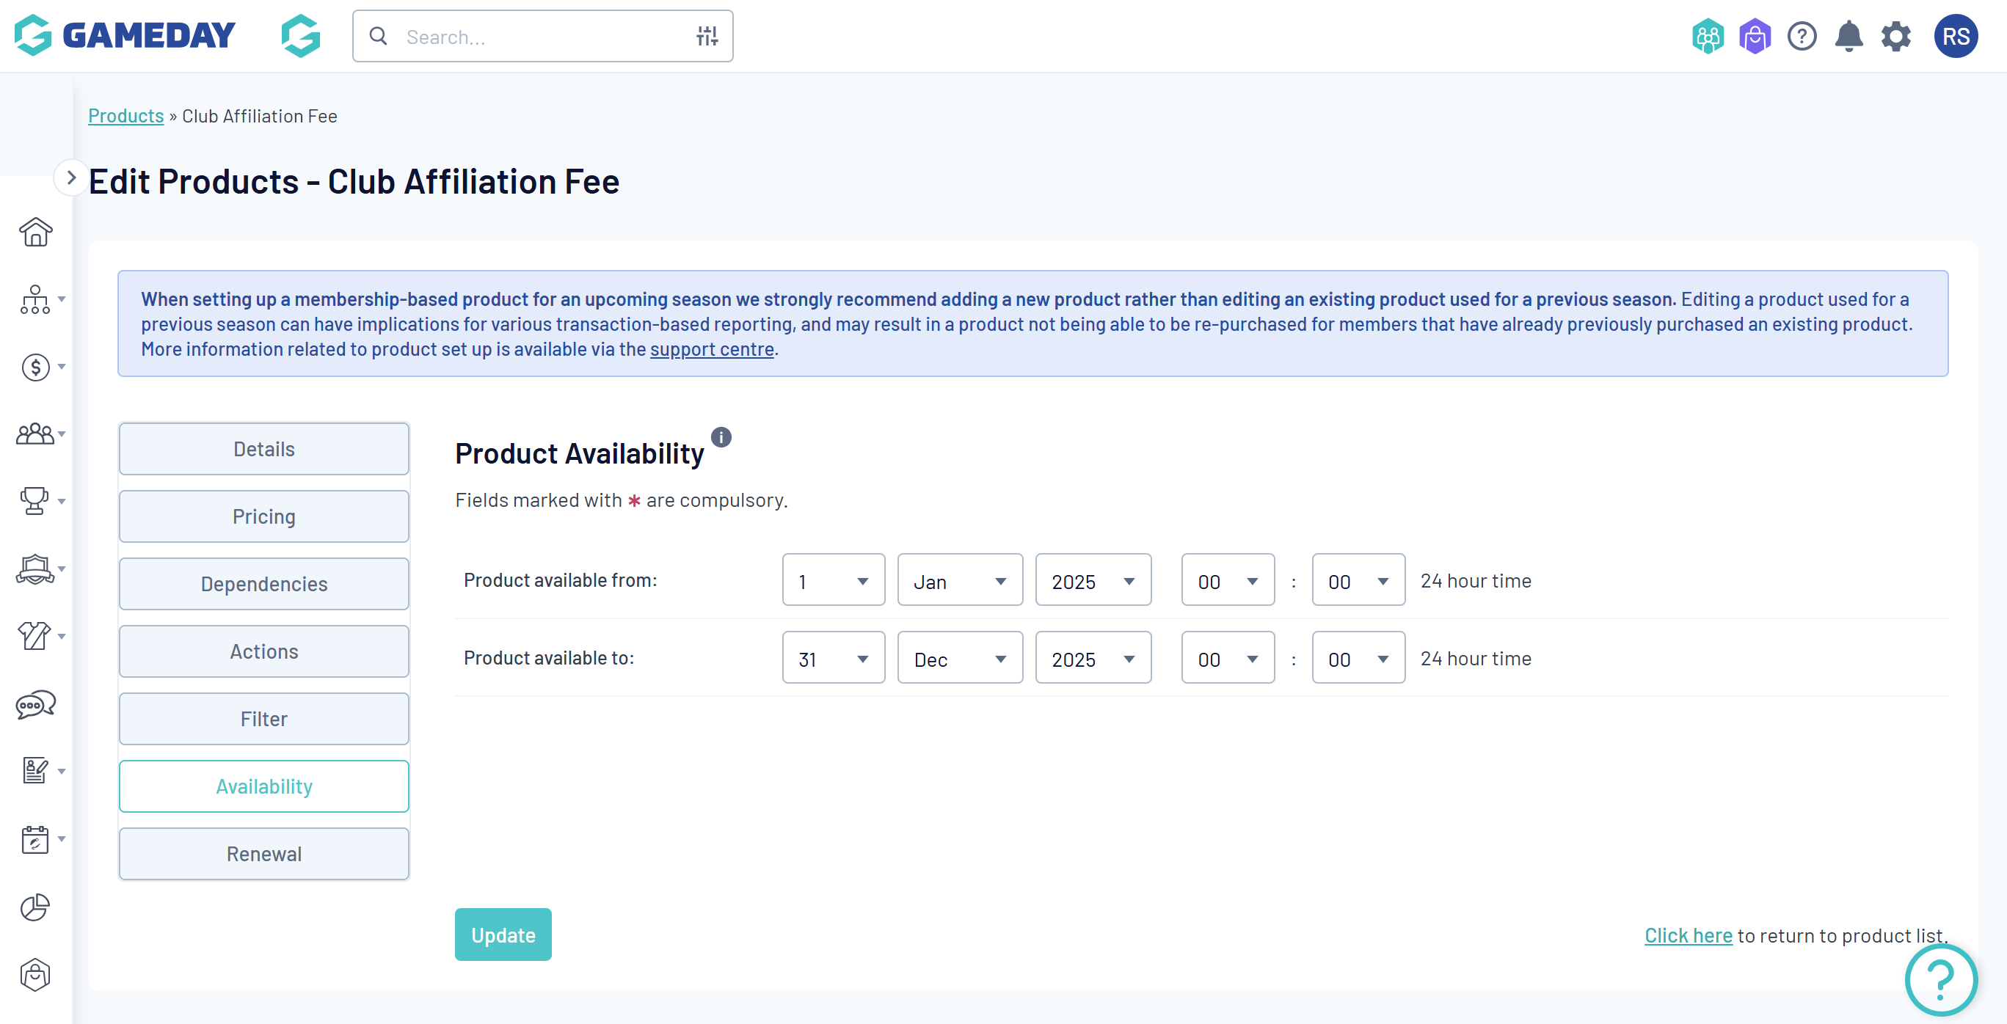Open the dollar finances sidebar icon
The width and height of the screenshot is (2007, 1024).
pyautogui.click(x=35, y=367)
